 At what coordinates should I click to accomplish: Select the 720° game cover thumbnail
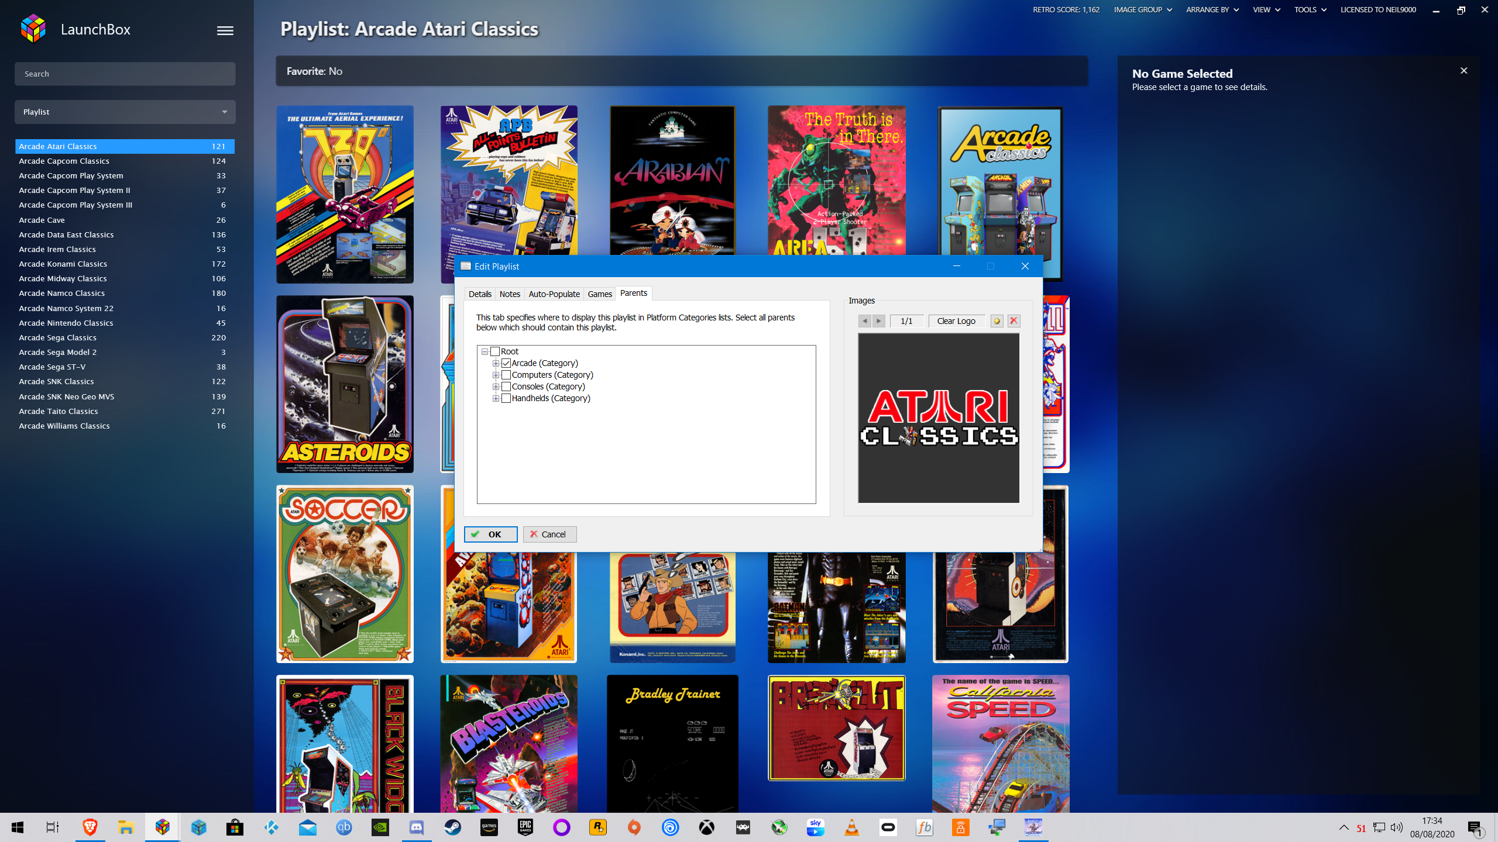point(345,194)
